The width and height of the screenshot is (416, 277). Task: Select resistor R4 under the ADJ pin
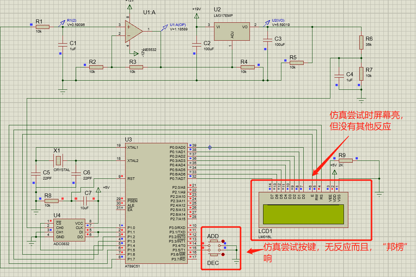click(x=248, y=67)
